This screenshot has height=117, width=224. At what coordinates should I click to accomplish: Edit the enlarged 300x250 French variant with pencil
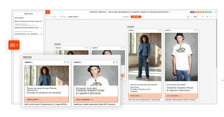click(x=65, y=62)
